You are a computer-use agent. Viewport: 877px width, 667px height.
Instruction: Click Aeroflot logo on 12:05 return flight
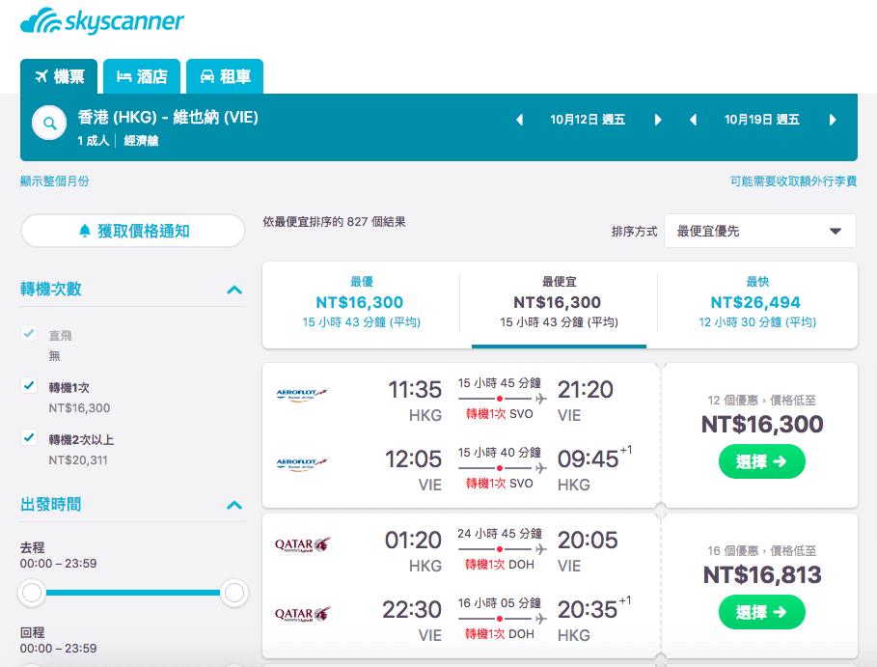pos(302,464)
